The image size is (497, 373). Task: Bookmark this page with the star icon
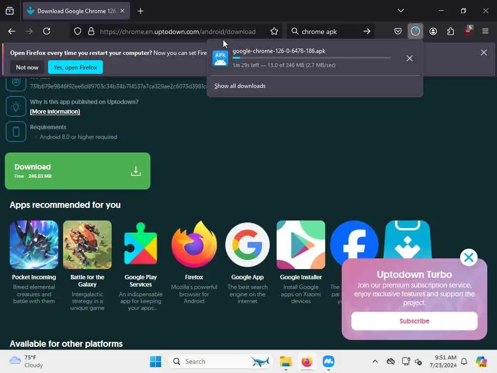point(274,32)
